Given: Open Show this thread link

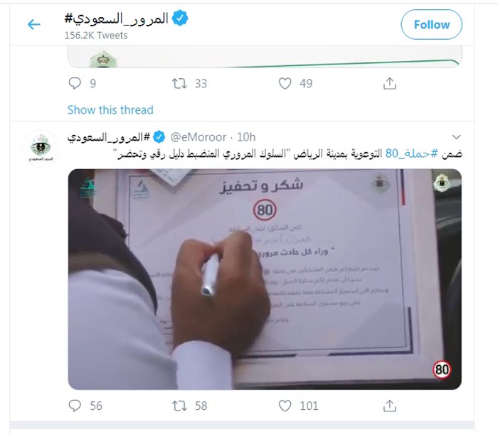Looking at the screenshot, I should coord(110,110).
